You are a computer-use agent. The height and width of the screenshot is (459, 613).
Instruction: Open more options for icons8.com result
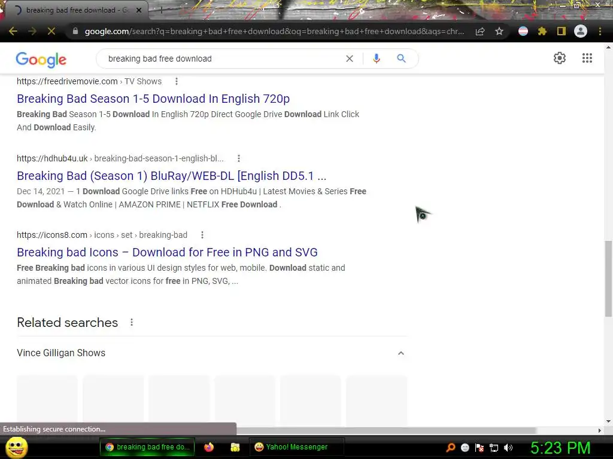tap(202, 235)
